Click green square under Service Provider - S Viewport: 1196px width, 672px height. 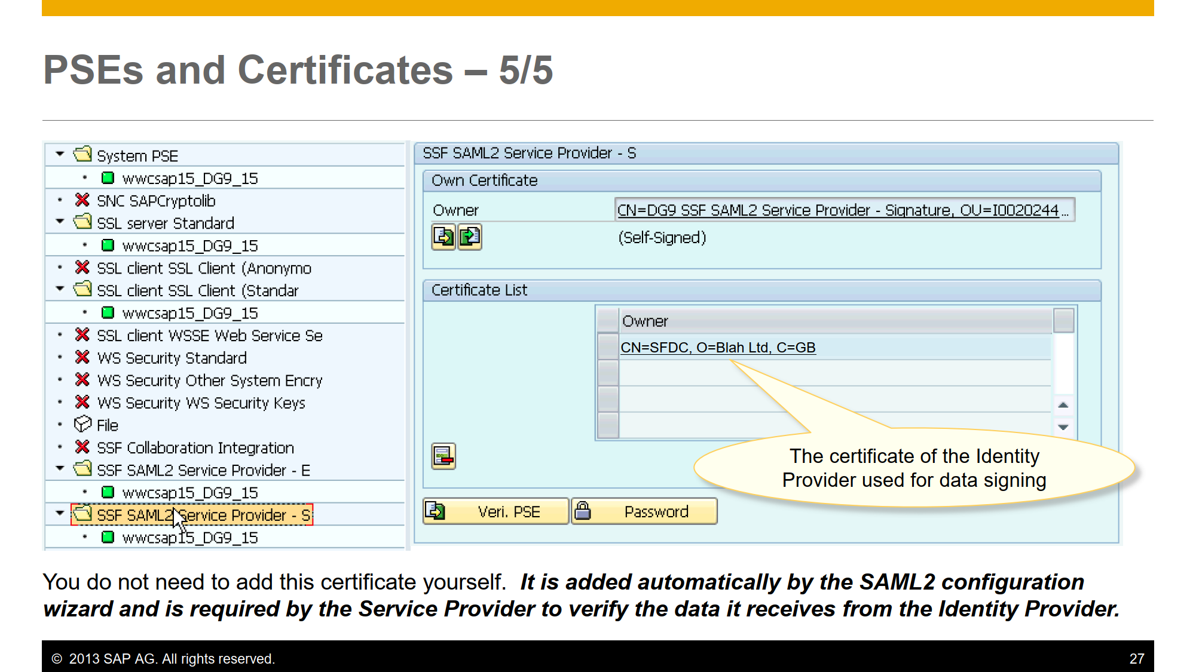click(108, 537)
